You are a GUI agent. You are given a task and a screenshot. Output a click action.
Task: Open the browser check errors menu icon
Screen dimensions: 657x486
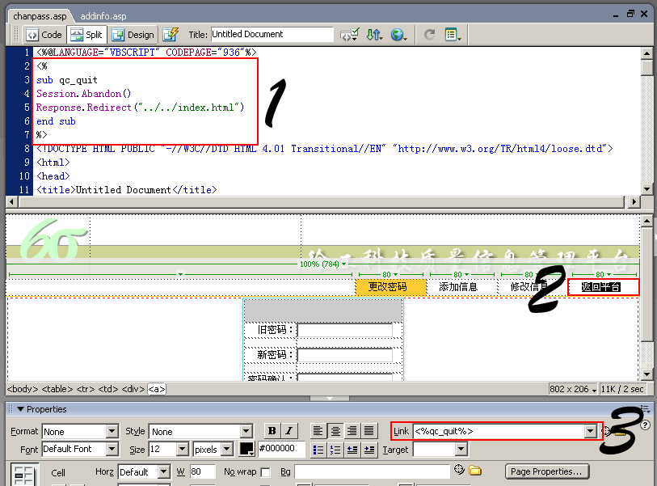pyautogui.click(x=349, y=35)
